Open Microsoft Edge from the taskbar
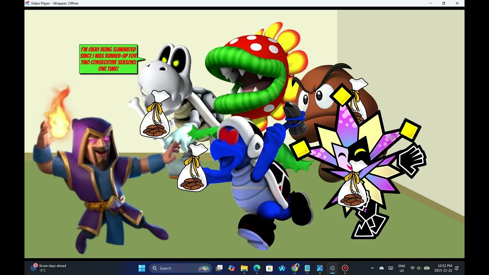The width and height of the screenshot is (489, 275). pos(257,268)
